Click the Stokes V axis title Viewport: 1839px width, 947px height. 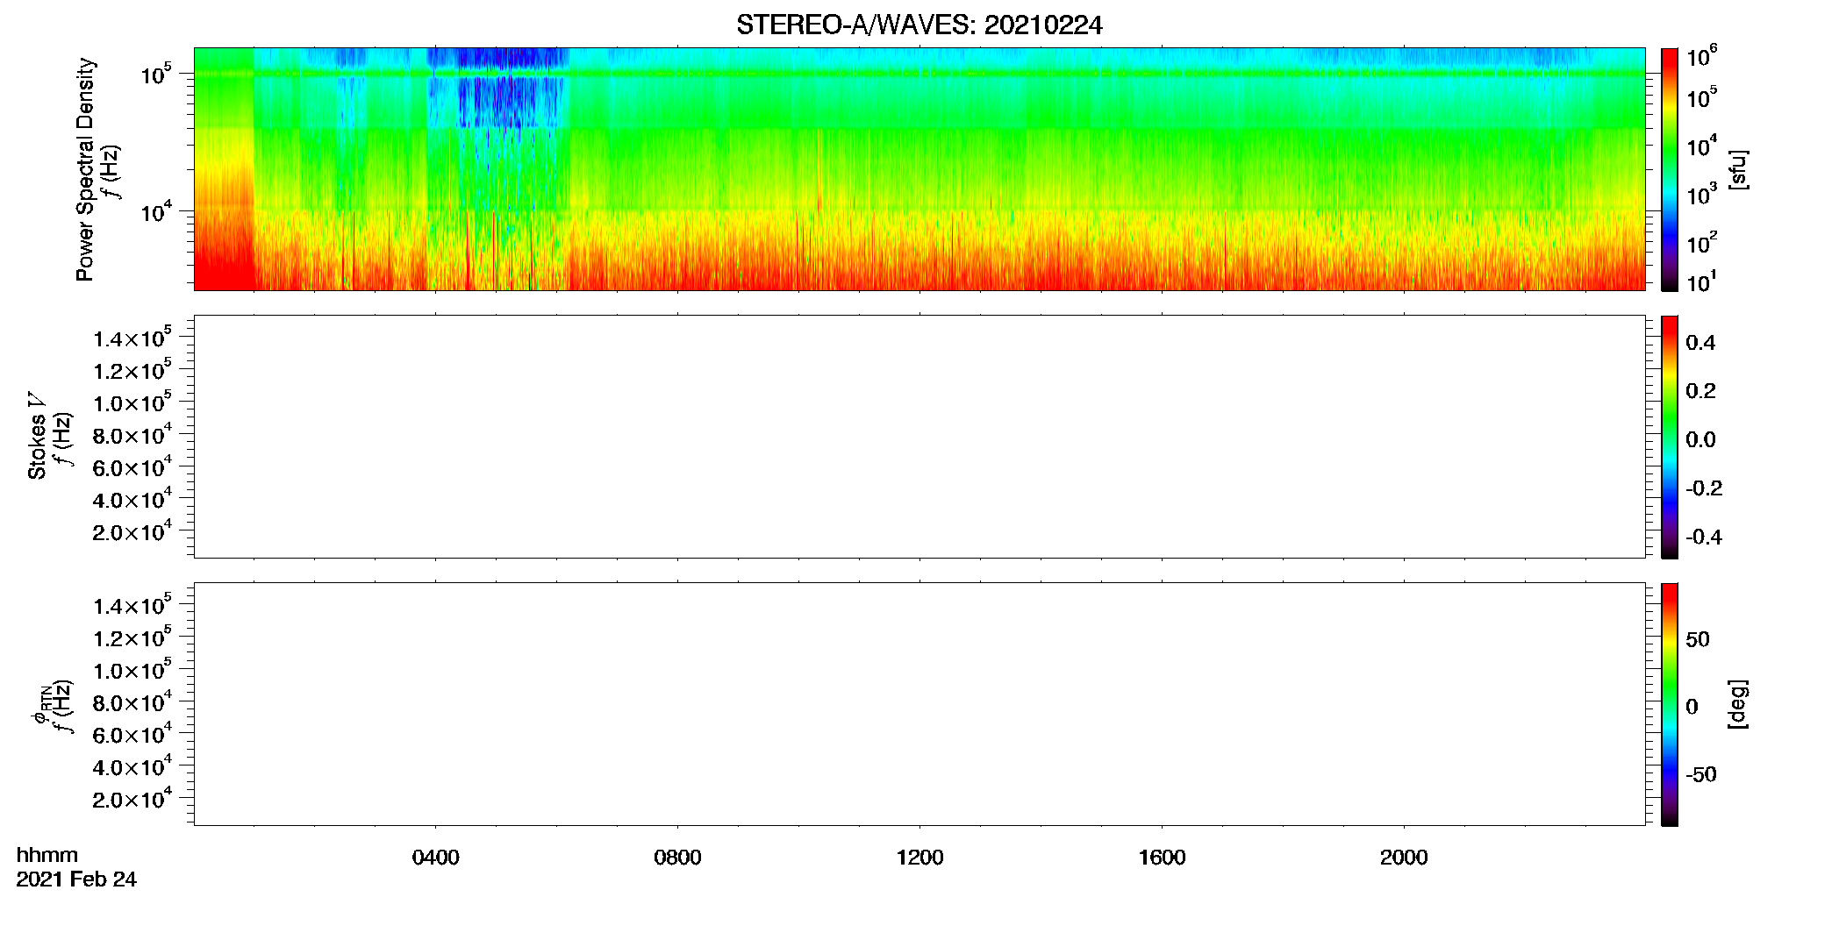coord(37,437)
